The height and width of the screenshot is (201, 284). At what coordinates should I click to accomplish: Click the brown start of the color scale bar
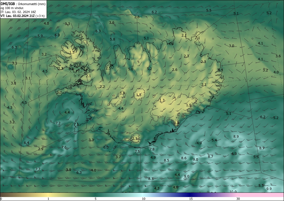click(7, 195)
